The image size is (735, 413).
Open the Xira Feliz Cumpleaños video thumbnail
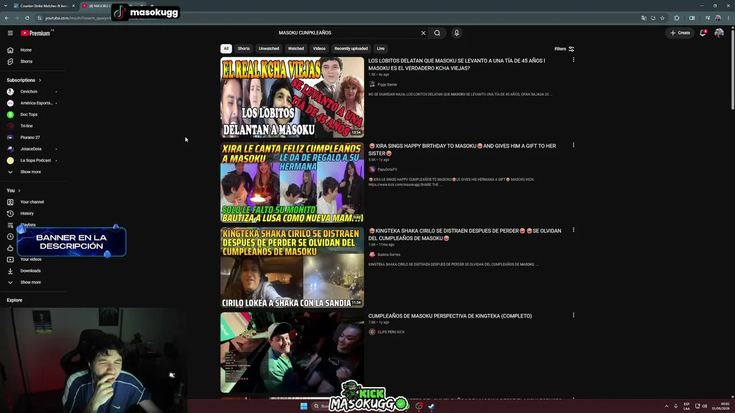pyautogui.click(x=292, y=182)
